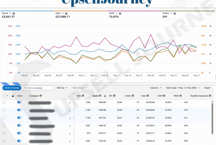Expand the Spend metric dropdown

pyautogui.click(x=10, y=13)
